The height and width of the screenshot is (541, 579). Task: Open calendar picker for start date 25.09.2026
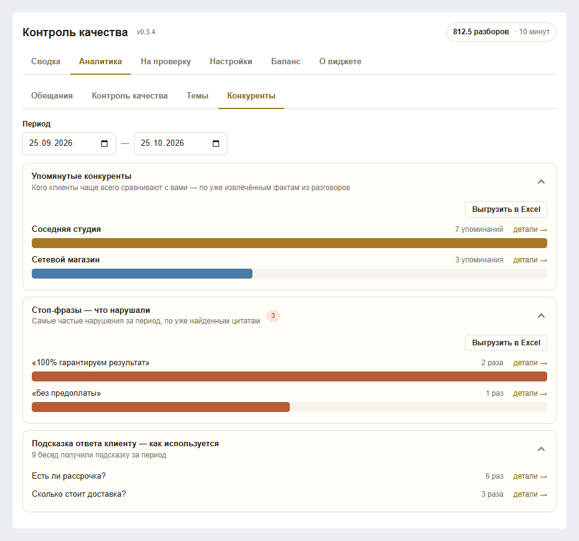105,143
